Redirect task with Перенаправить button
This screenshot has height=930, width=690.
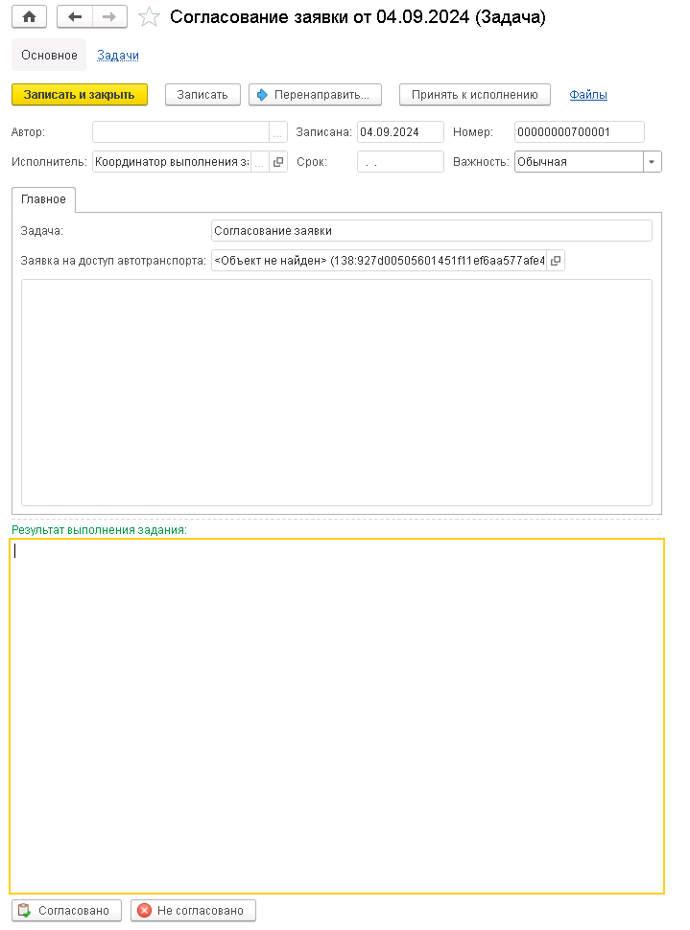316,95
